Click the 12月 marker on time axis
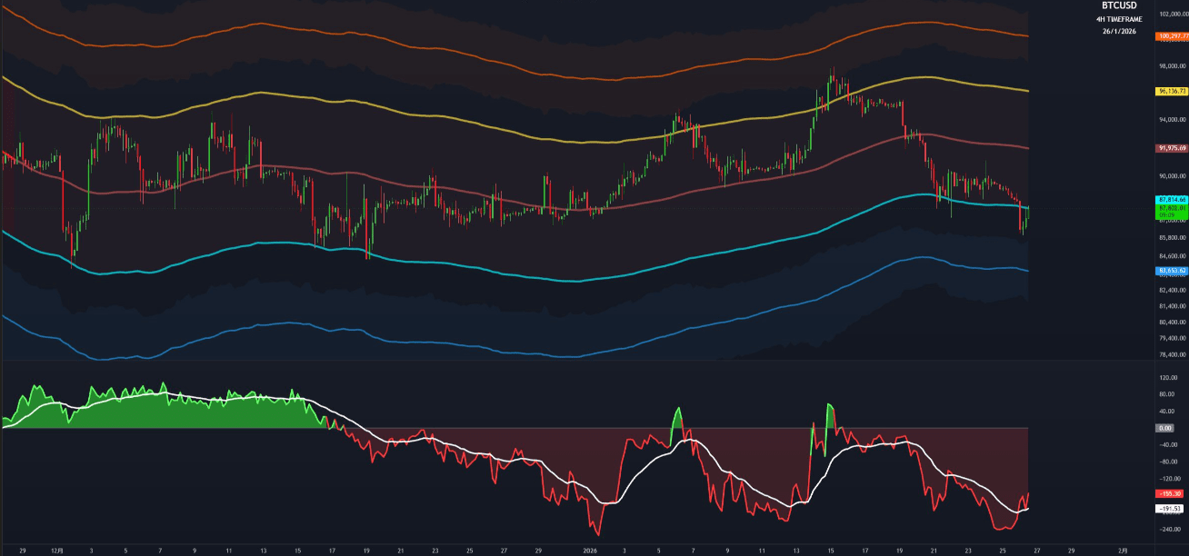Viewport: 1189px width, 556px height. pyautogui.click(x=58, y=550)
